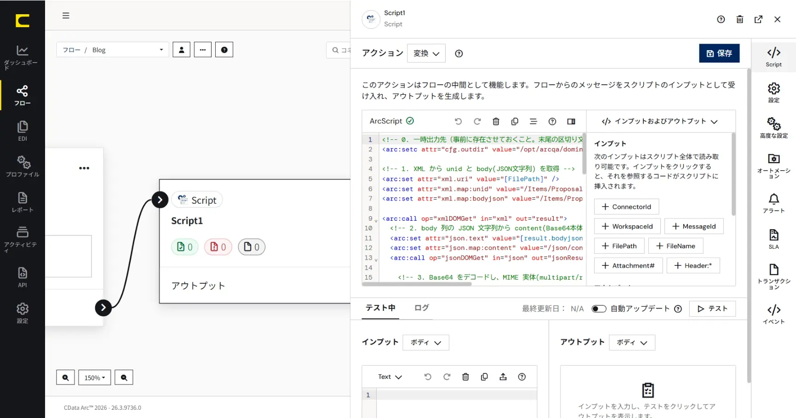796x418 pixels.
Task: Open Script1 in new window icon
Action: [x=759, y=19]
